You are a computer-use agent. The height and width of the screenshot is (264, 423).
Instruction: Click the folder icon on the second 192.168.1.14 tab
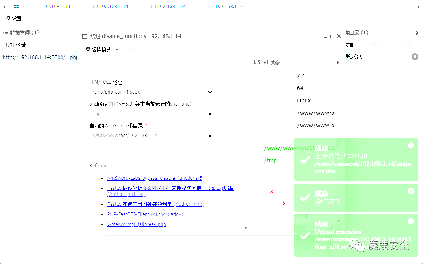click(95, 6)
